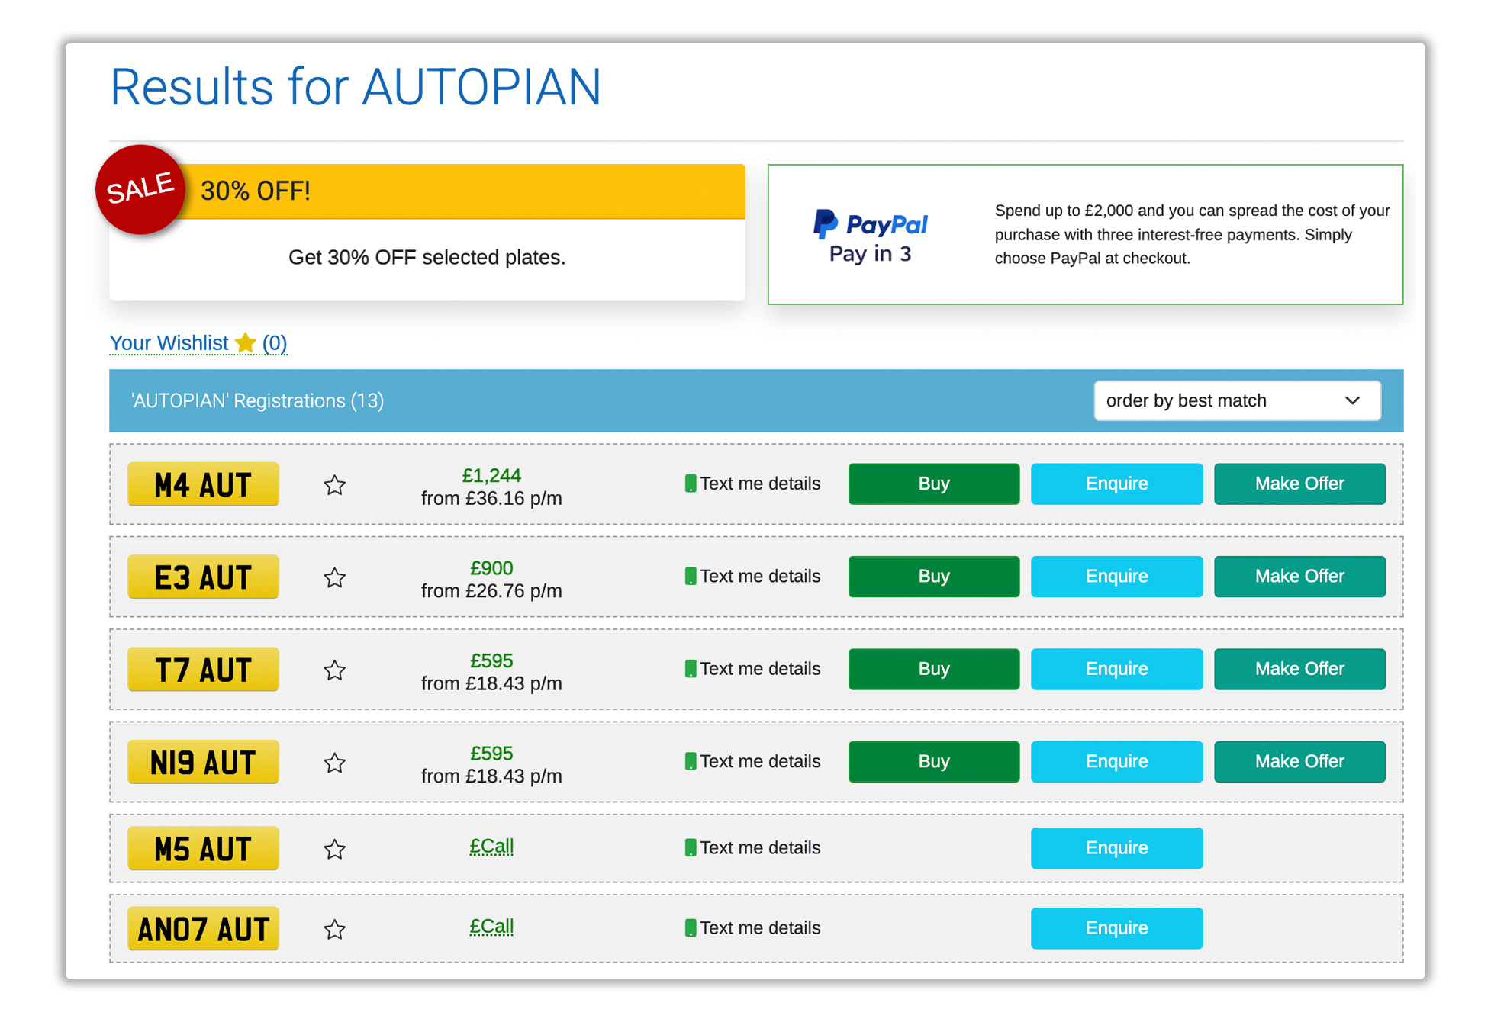Click the phone icon beside M4 AUT details

(689, 484)
